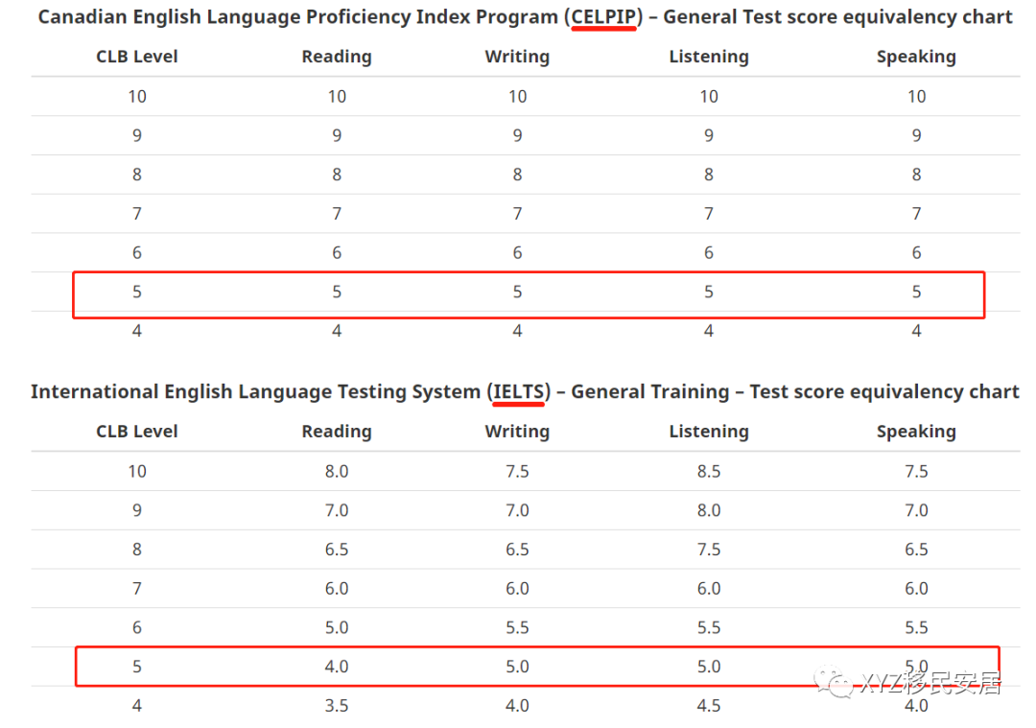Click CELPIP Reading score 7
Image resolution: width=1036 pixels, height=728 pixels.
337,213
